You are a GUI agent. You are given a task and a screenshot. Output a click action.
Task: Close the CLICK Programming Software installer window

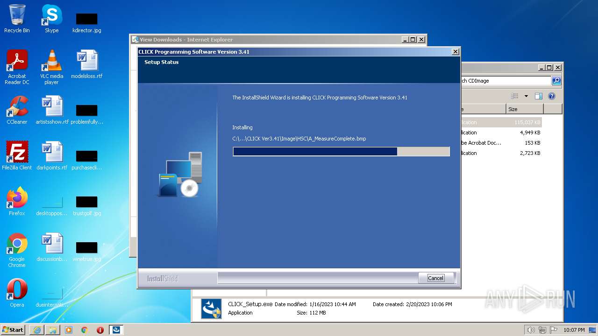pos(456,52)
